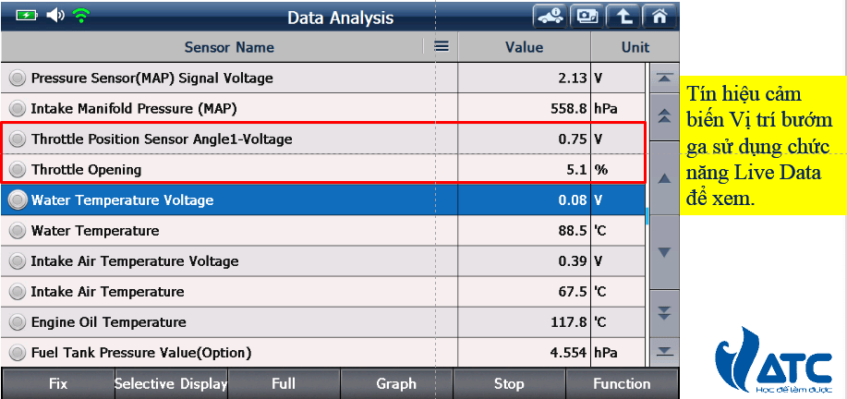The height and width of the screenshot is (399, 847).
Task: Select Intake Manifold Pressure (MAP) radio button
Action: (17, 109)
